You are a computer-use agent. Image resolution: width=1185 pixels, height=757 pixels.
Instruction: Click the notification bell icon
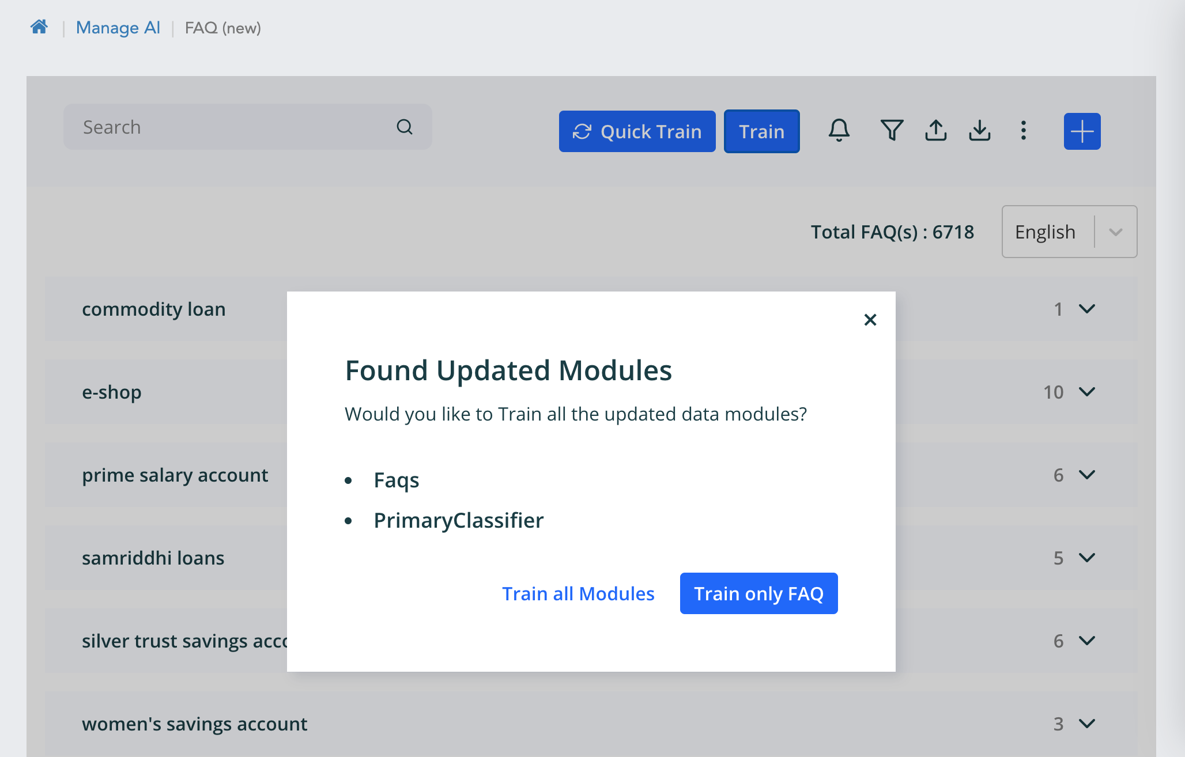[839, 131]
